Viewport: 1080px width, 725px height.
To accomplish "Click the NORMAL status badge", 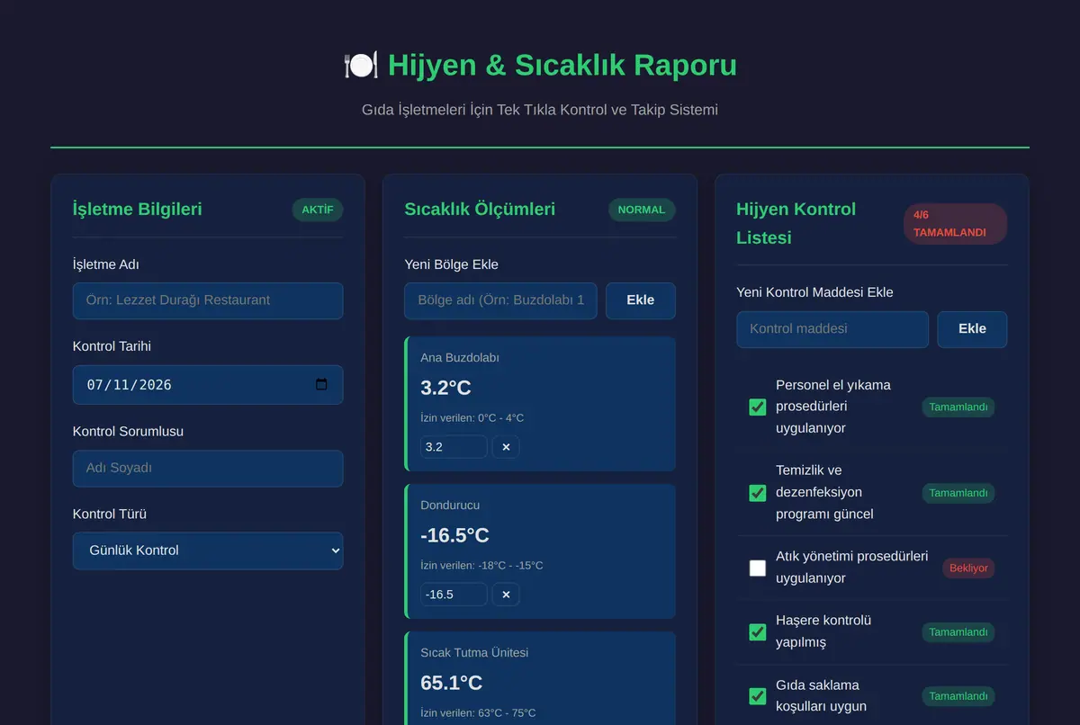I will [x=642, y=210].
